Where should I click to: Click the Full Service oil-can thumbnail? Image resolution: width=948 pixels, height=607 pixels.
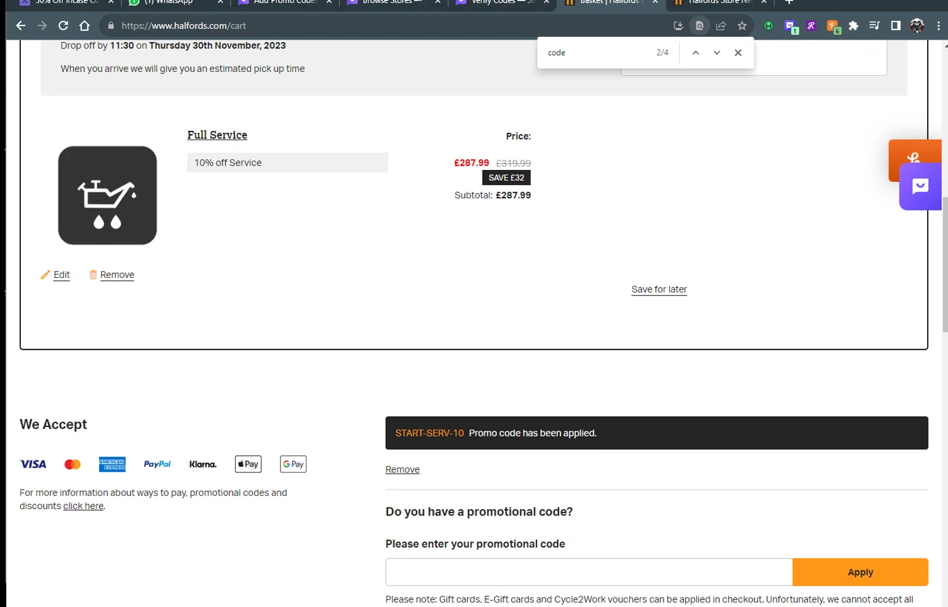(107, 196)
